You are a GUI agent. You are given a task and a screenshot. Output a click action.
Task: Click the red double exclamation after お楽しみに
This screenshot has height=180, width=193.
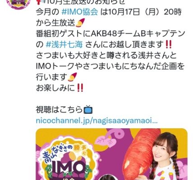point(80,88)
